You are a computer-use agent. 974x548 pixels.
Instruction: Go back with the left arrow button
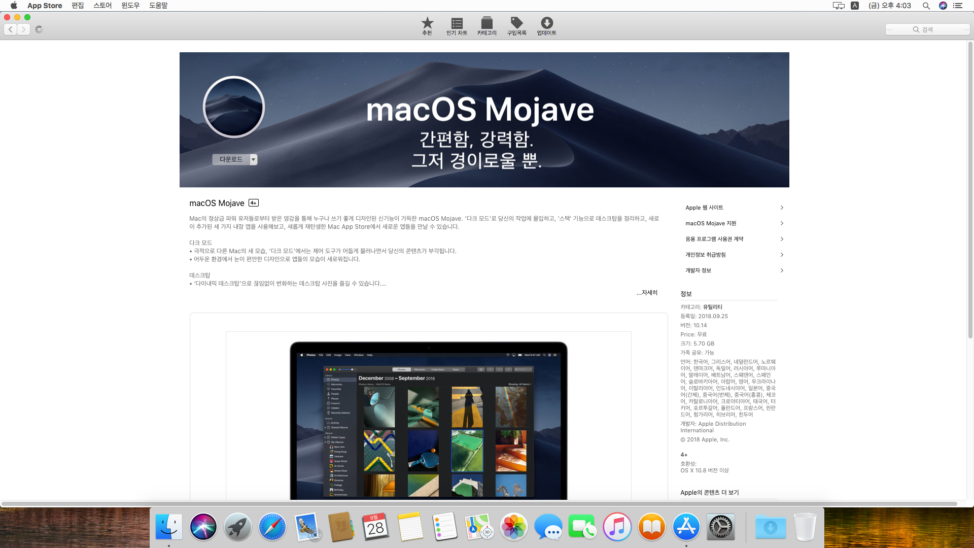pyautogui.click(x=11, y=29)
